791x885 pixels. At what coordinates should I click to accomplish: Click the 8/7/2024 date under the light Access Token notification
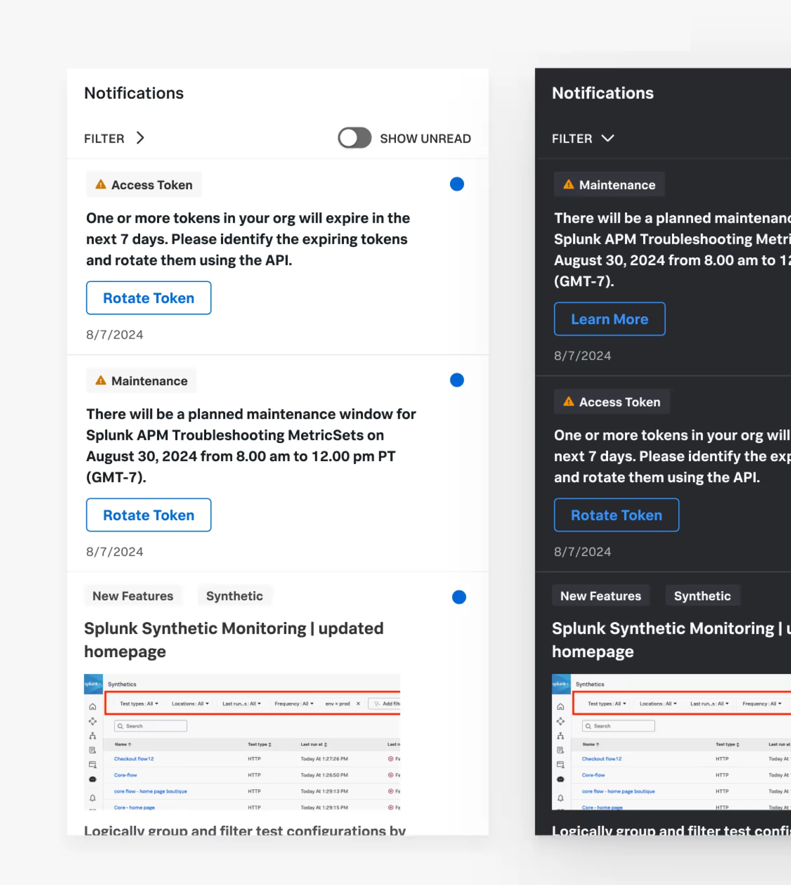(x=115, y=335)
